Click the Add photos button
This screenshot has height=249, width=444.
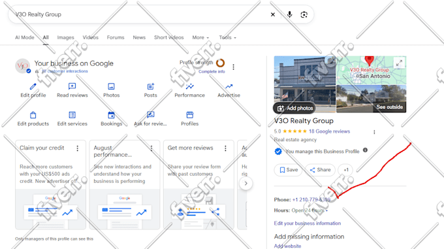(294, 108)
